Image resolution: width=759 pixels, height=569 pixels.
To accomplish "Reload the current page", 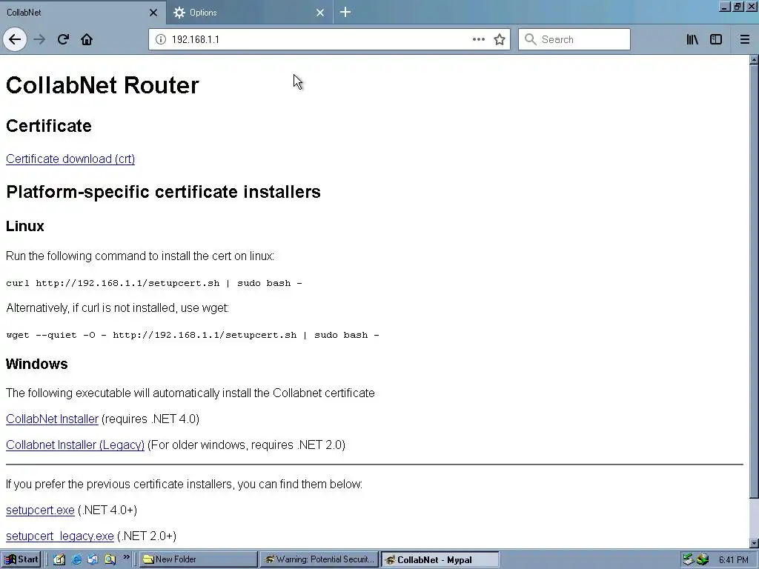I will (63, 39).
